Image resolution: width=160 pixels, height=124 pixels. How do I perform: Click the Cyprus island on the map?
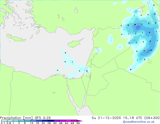click(x=75, y=43)
